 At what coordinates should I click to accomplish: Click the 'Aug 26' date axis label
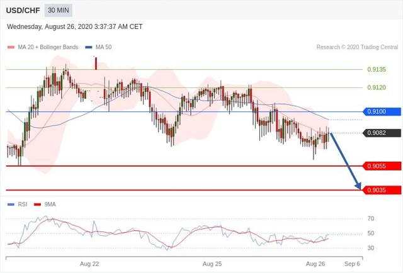tap(315, 264)
